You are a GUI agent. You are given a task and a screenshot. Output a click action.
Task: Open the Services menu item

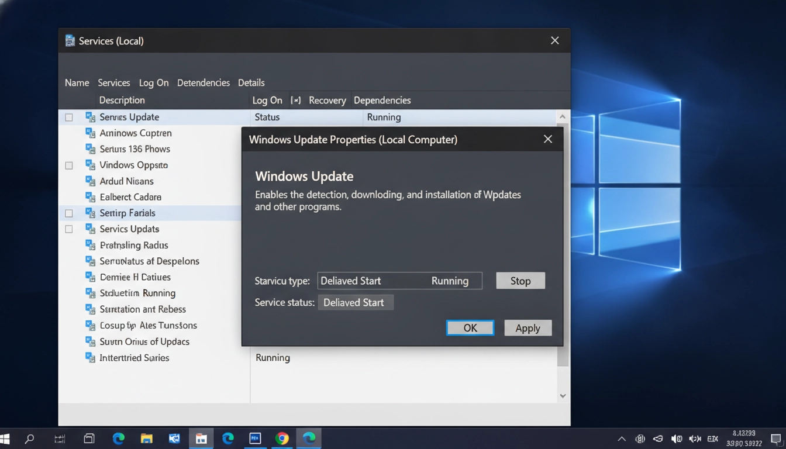point(113,83)
